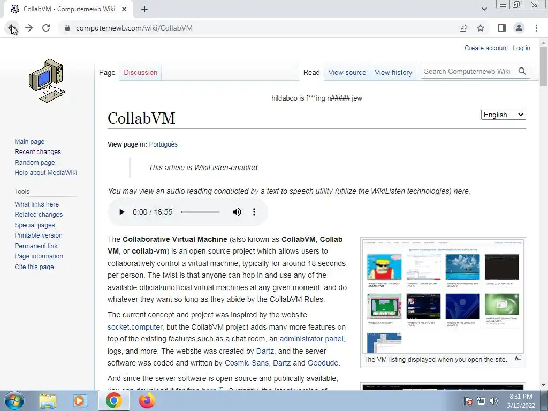This screenshot has width=548, height=411.
Task: Open Related changes link
Action: point(39,214)
